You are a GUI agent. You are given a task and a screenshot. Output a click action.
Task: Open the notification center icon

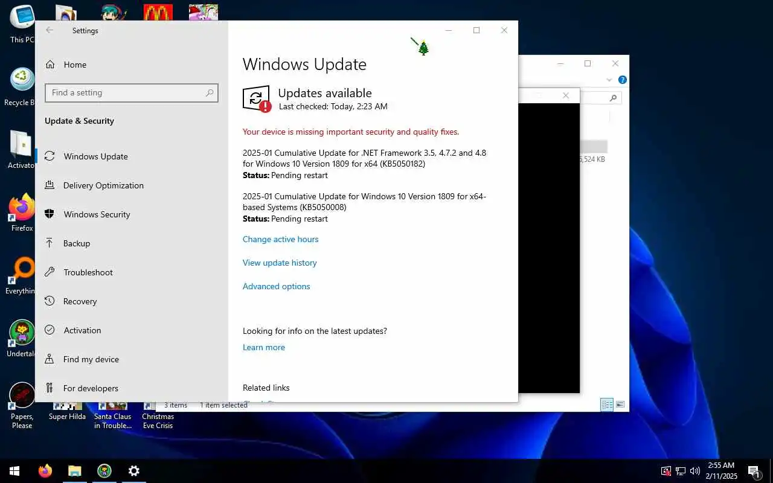click(x=754, y=471)
